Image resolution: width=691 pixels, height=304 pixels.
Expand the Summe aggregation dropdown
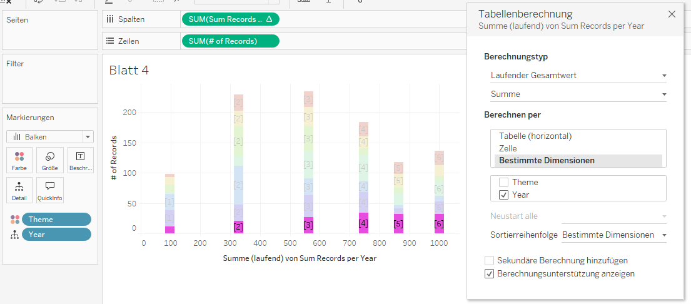[578, 94]
